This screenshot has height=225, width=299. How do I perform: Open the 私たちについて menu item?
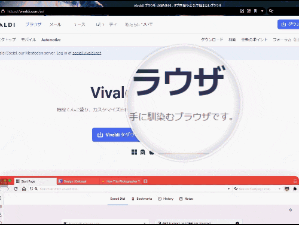click(139, 25)
